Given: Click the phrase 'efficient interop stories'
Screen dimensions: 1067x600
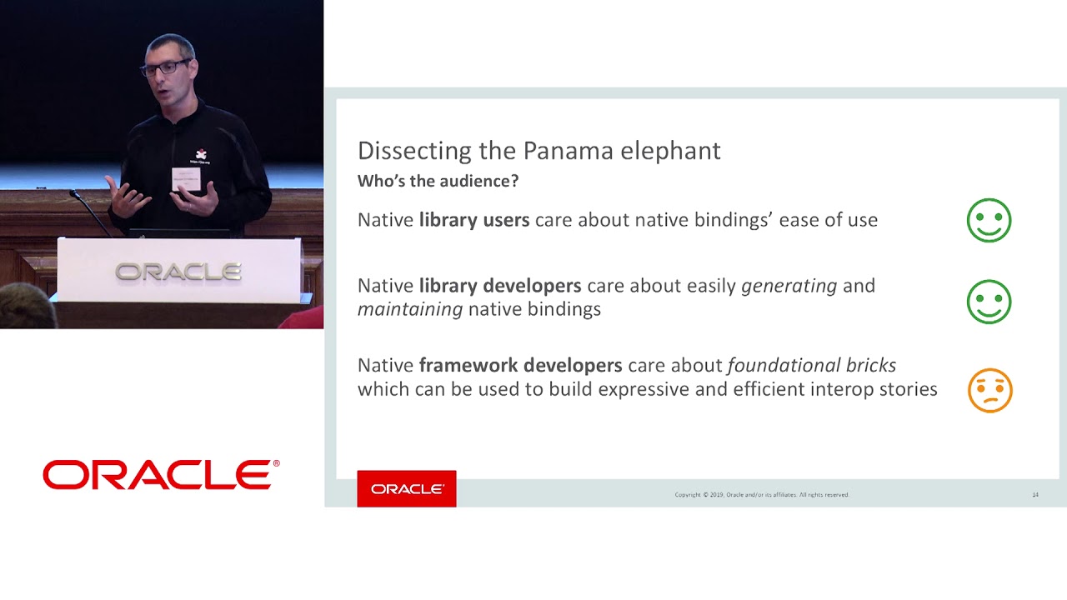Looking at the screenshot, I should click(836, 389).
